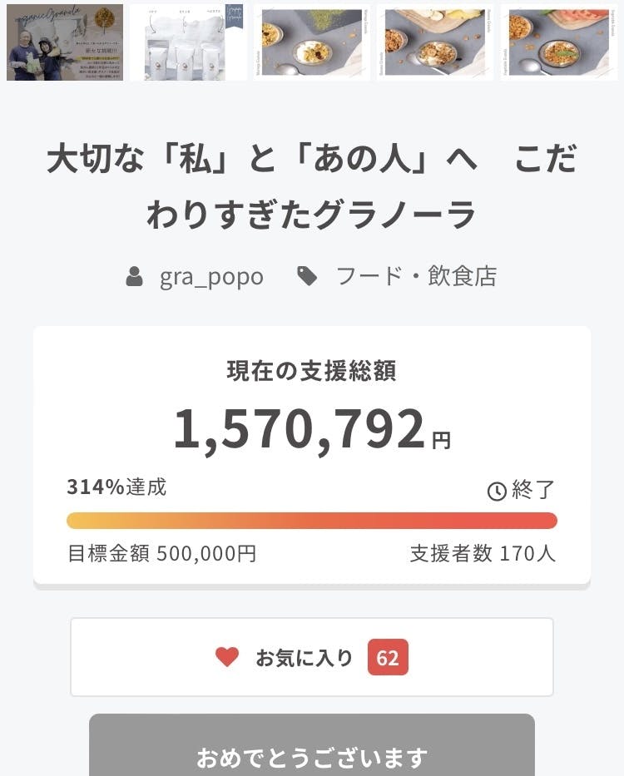624x776 pixels.
Task: Open the gra_popo owner profile link
Action: [x=211, y=276]
